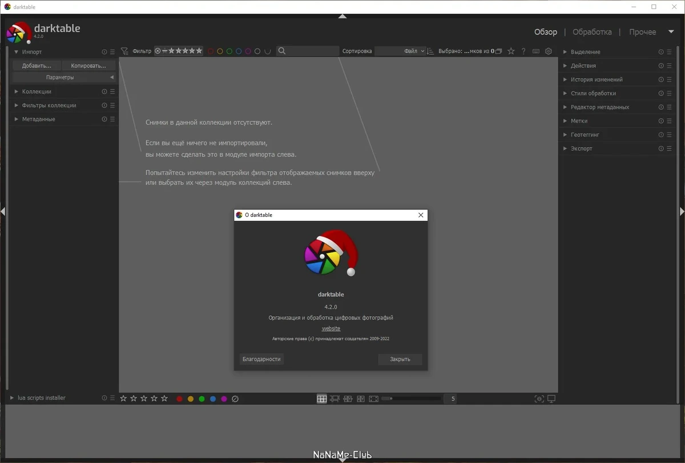The width and height of the screenshot is (685, 463).
Task: Apply blue color label in bottom bar
Action: [x=213, y=398]
